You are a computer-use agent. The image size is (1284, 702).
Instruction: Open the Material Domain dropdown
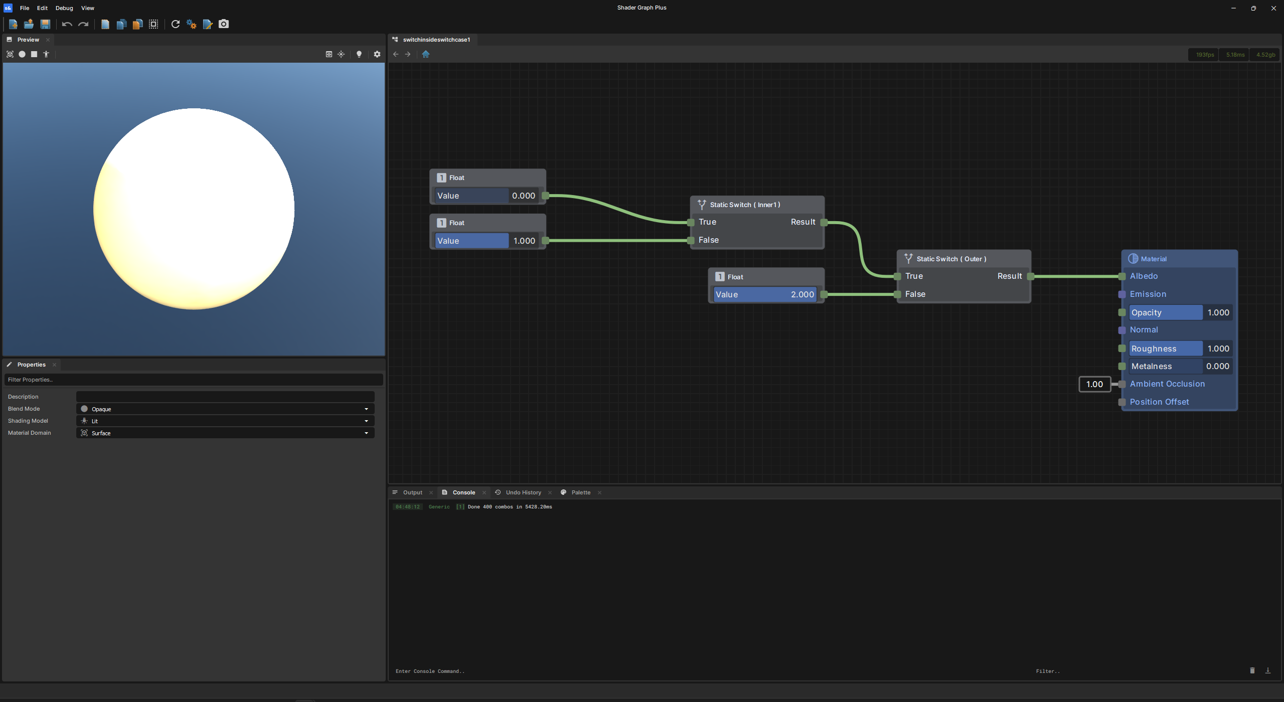pyautogui.click(x=225, y=433)
